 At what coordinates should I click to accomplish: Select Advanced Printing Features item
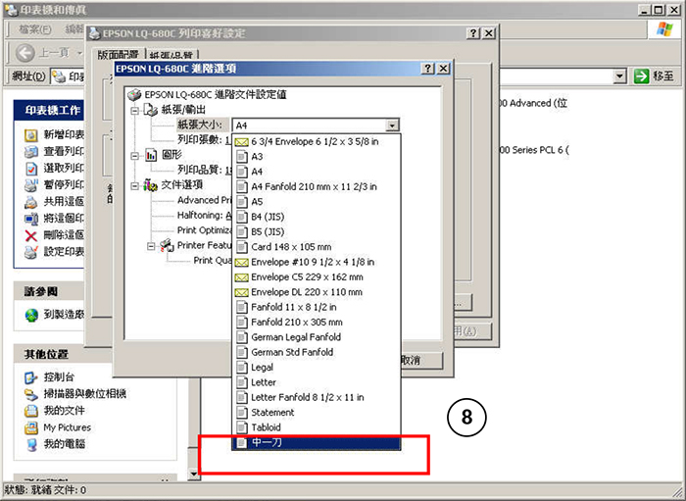point(204,200)
